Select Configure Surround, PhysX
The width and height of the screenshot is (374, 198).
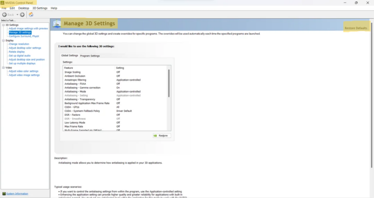pyautogui.click(x=24, y=36)
